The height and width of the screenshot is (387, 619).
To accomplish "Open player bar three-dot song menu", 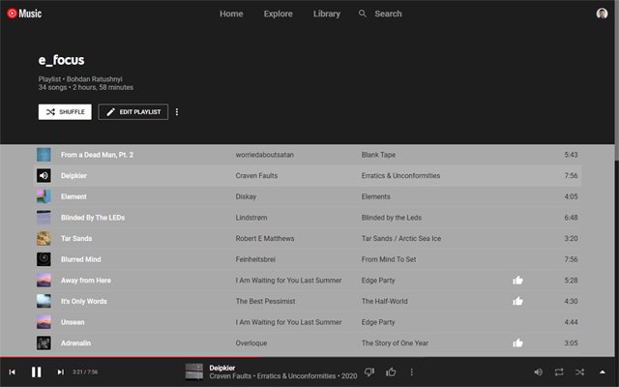I will pyautogui.click(x=412, y=372).
